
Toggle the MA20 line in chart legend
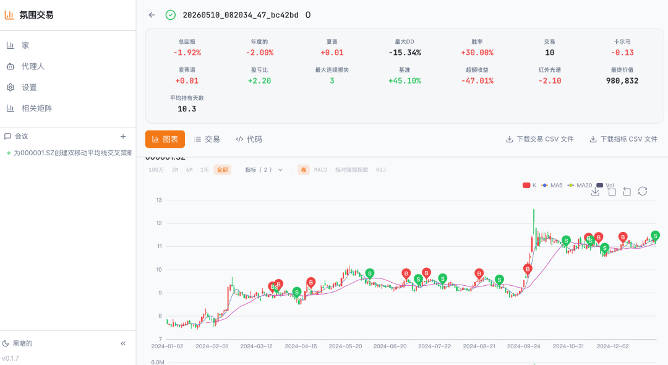(580, 185)
